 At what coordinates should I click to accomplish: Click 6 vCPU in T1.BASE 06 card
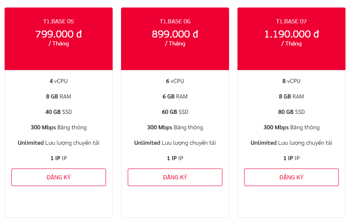point(175,81)
